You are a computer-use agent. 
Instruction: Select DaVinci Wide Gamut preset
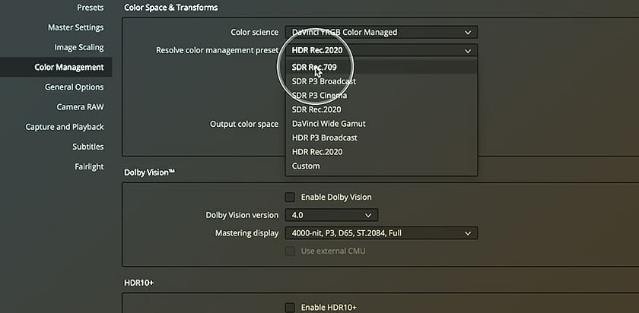tap(381, 124)
